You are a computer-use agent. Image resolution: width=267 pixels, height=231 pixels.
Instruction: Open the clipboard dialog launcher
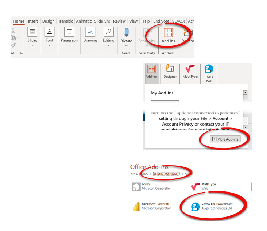21,53
